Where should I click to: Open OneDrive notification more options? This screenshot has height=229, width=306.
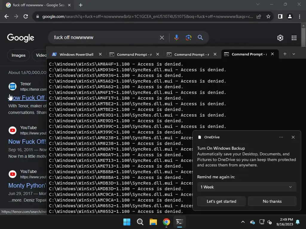click(x=281, y=137)
